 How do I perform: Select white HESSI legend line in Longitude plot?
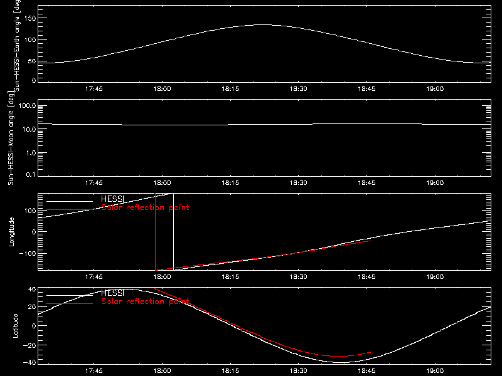pyautogui.click(x=70, y=201)
